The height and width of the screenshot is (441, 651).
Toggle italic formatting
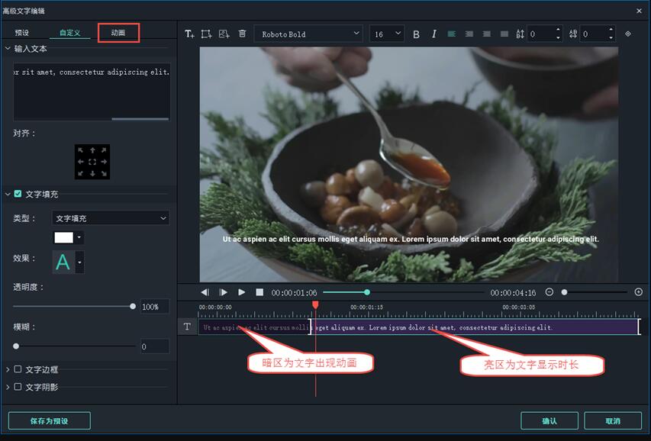[x=434, y=34]
